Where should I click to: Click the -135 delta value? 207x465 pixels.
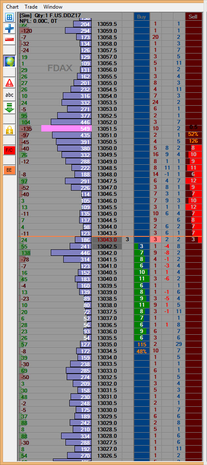26,129
